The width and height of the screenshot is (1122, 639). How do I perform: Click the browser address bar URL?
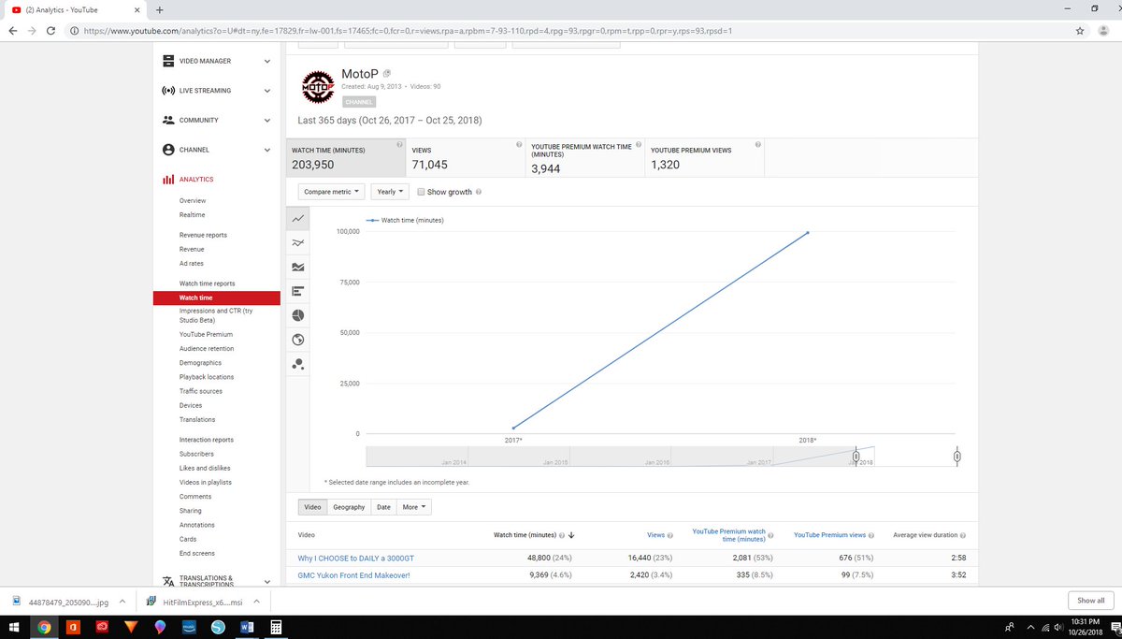pos(408,30)
